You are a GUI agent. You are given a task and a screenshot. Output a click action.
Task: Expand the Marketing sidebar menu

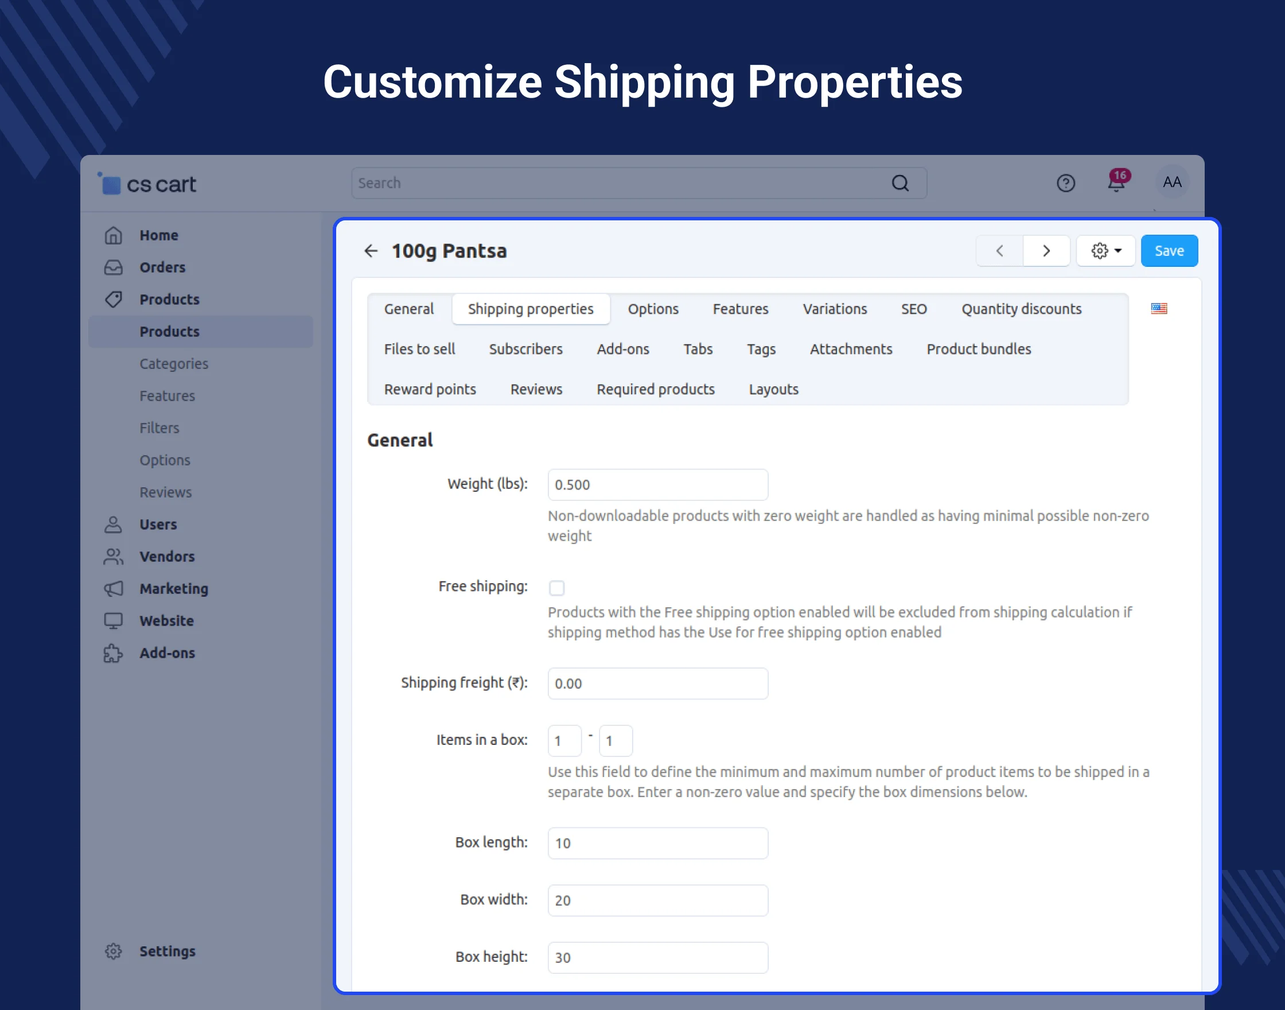tap(174, 588)
